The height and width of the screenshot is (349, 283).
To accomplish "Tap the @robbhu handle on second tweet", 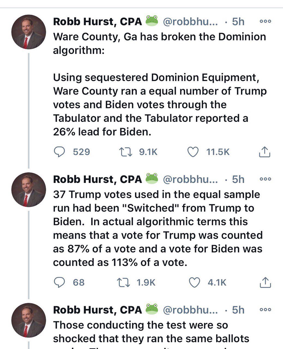I will click(x=190, y=179).
